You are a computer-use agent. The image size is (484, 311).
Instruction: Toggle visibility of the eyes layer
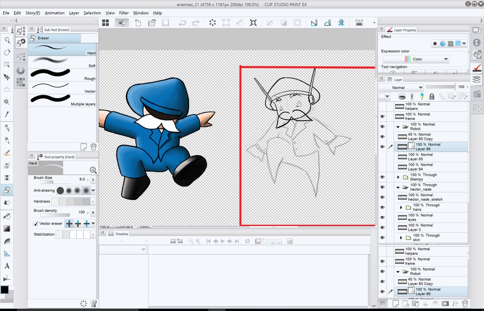[382, 217]
